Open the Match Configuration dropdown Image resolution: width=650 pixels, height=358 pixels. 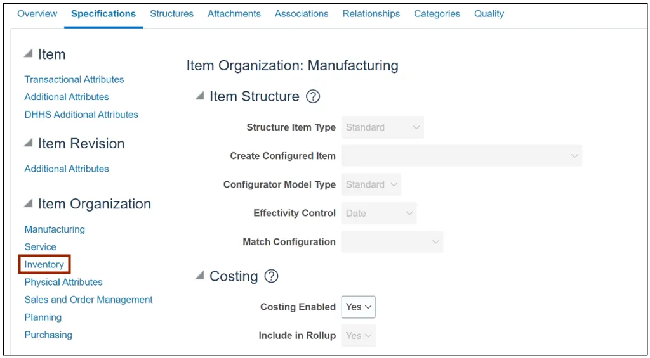392,242
